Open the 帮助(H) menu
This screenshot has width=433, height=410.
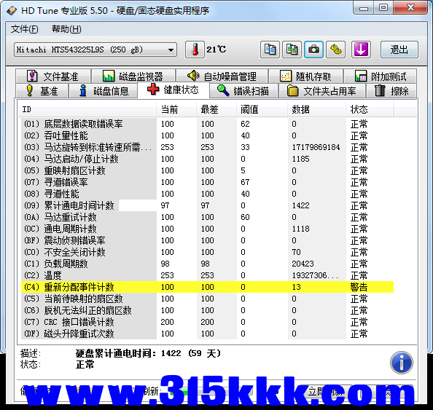66,29
